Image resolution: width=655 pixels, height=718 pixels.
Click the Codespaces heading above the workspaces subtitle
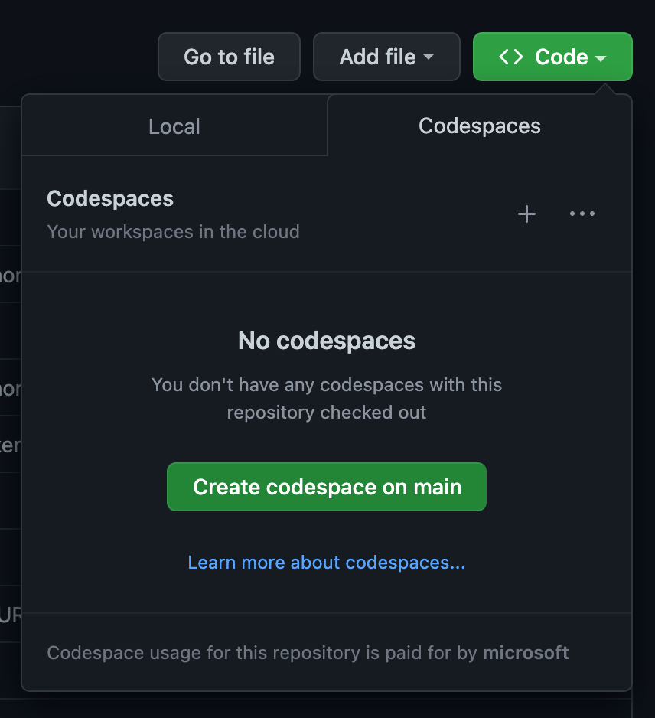(x=110, y=198)
